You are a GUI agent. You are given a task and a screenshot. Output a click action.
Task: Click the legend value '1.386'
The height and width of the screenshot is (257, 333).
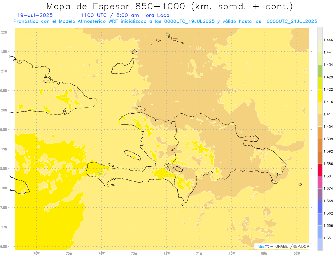pos(328,164)
